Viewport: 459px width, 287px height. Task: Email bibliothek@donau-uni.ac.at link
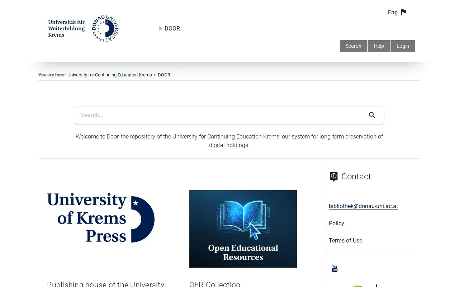point(363,206)
